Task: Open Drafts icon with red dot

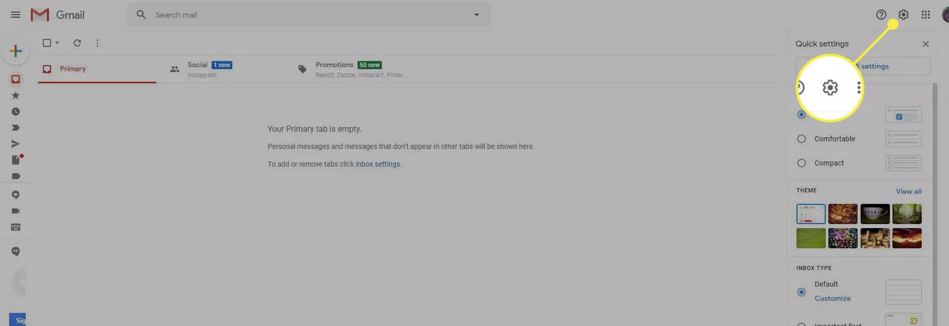Action: tap(16, 159)
